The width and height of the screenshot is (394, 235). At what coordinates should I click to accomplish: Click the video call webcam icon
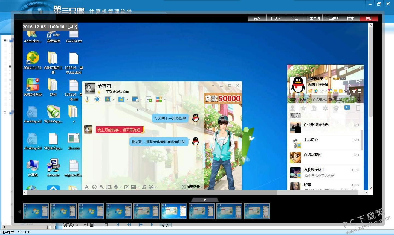tap(97, 99)
